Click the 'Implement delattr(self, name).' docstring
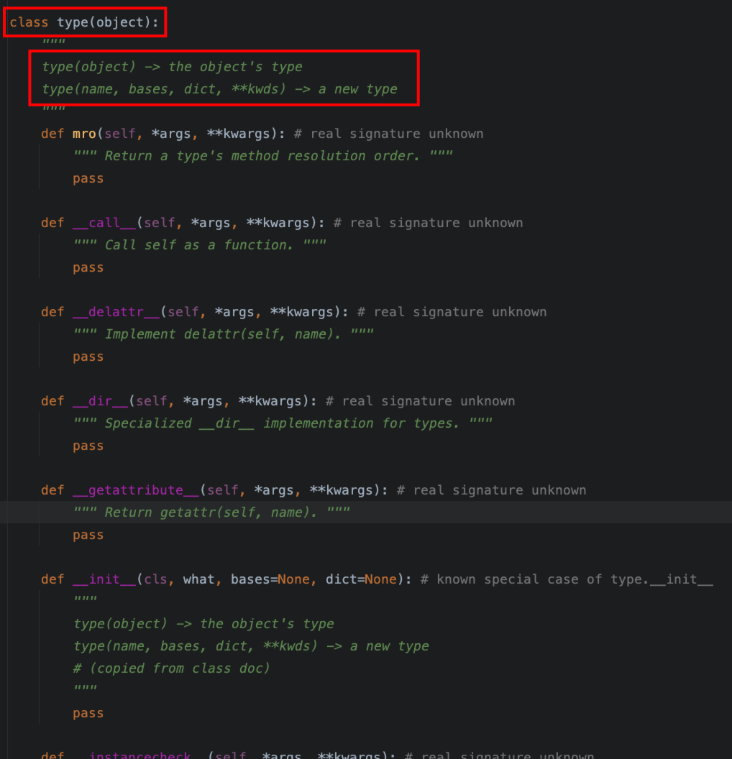Screen dimensions: 732x759 (x=223, y=334)
